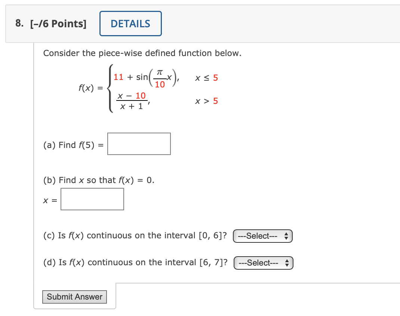This screenshot has height=316, width=400.
Task: Click the Submit Answer button
Action: [x=74, y=297]
